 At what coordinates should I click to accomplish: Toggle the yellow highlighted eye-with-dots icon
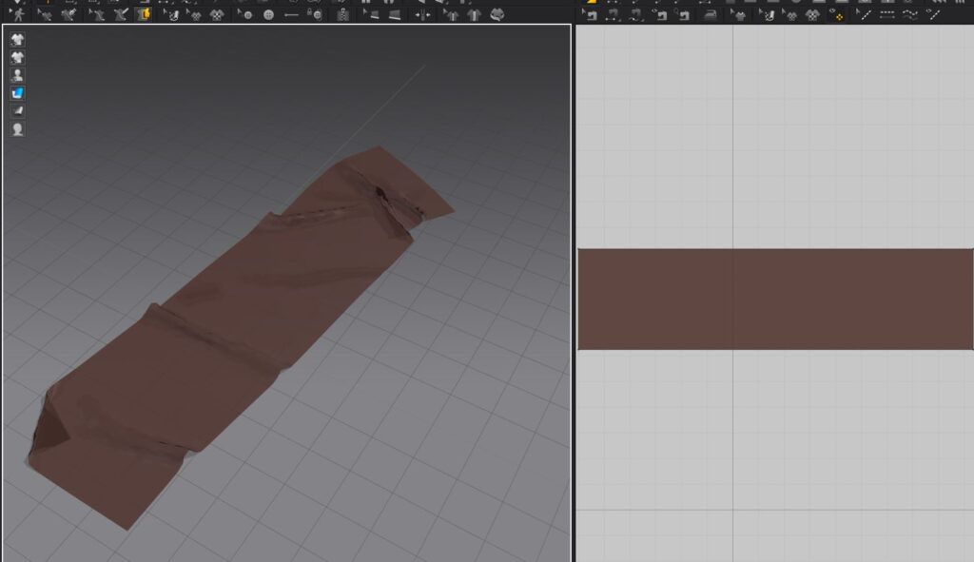click(x=837, y=14)
